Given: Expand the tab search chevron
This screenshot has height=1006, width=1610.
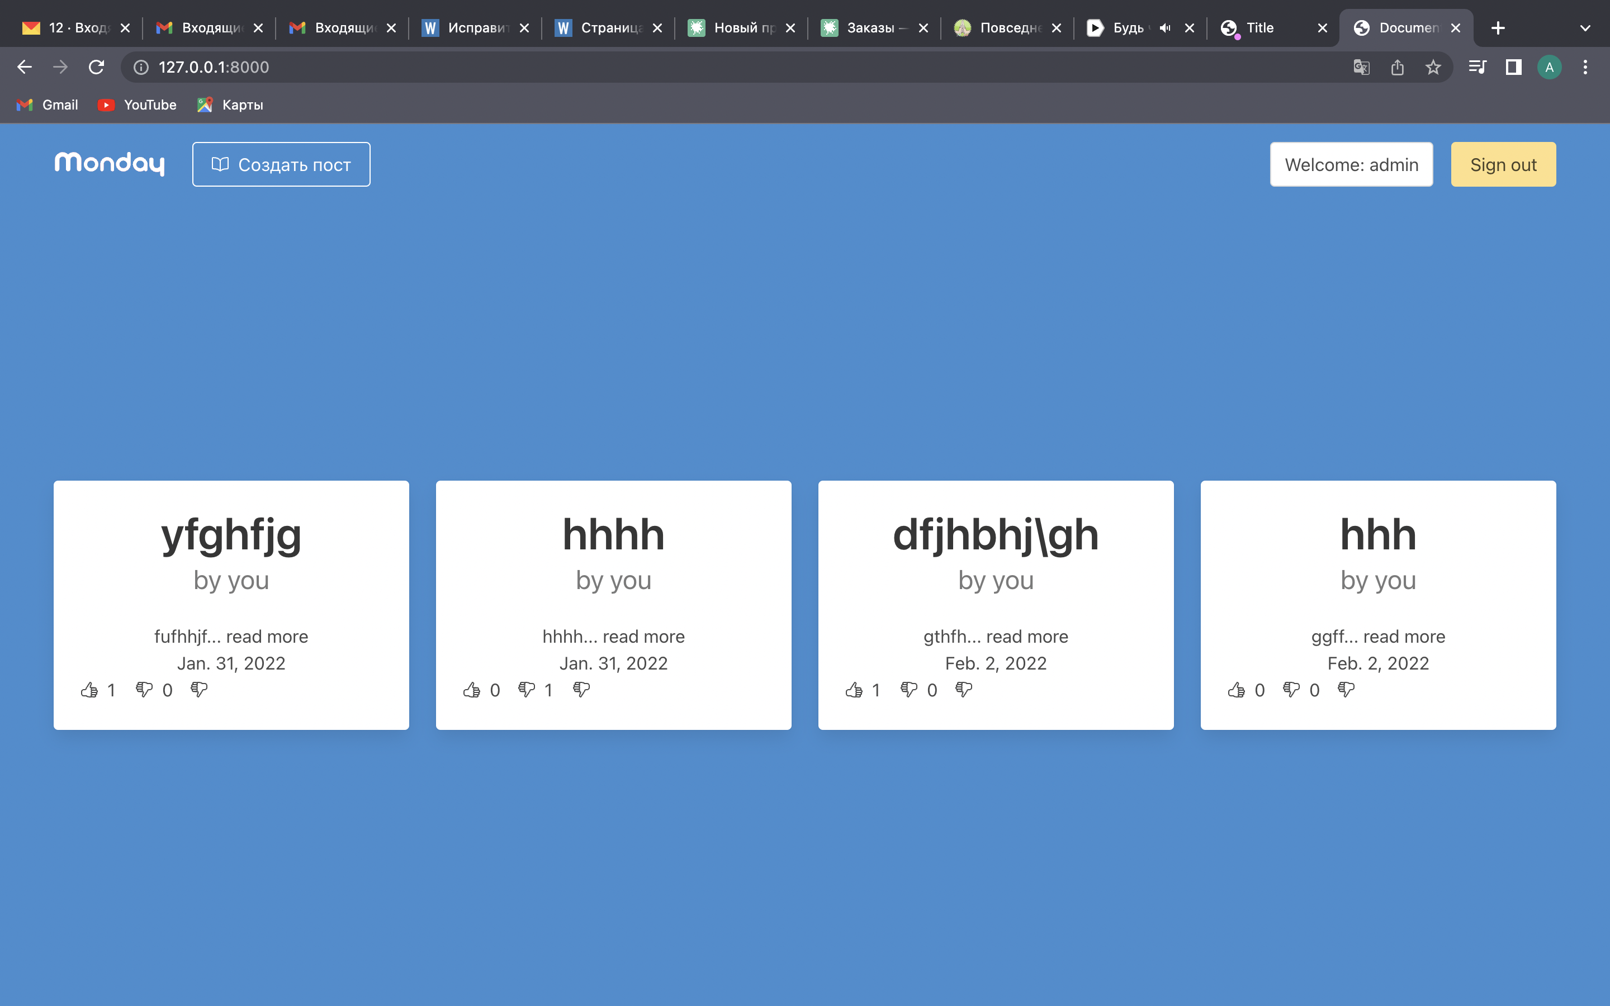Looking at the screenshot, I should (1585, 28).
